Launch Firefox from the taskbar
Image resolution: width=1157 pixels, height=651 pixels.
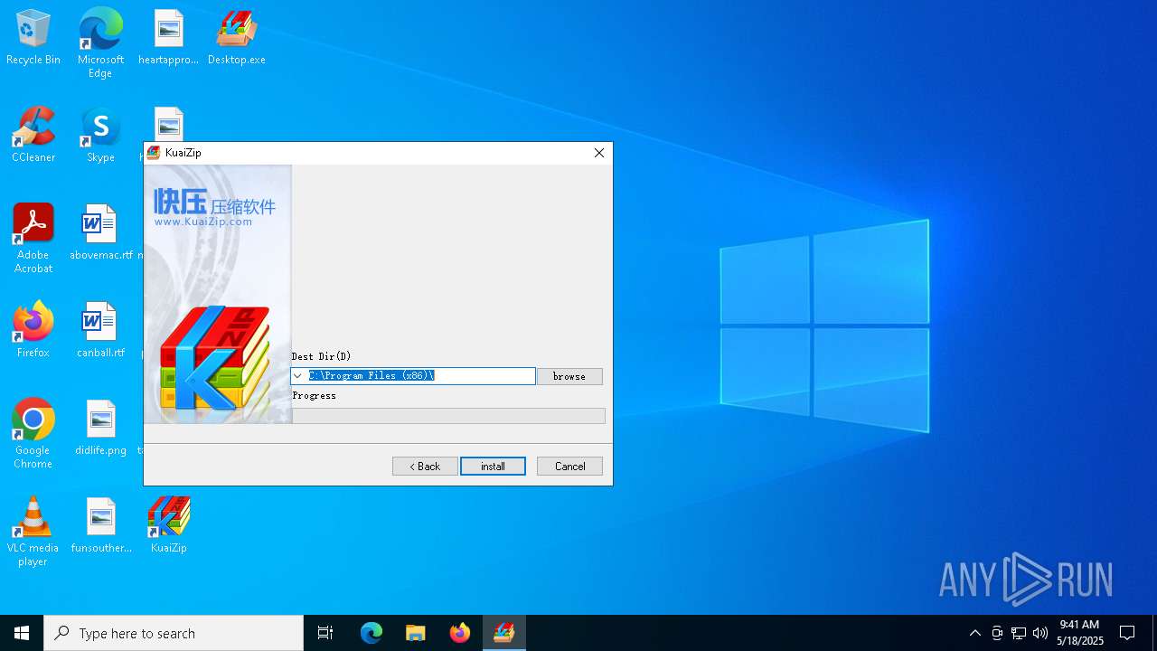click(459, 633)
